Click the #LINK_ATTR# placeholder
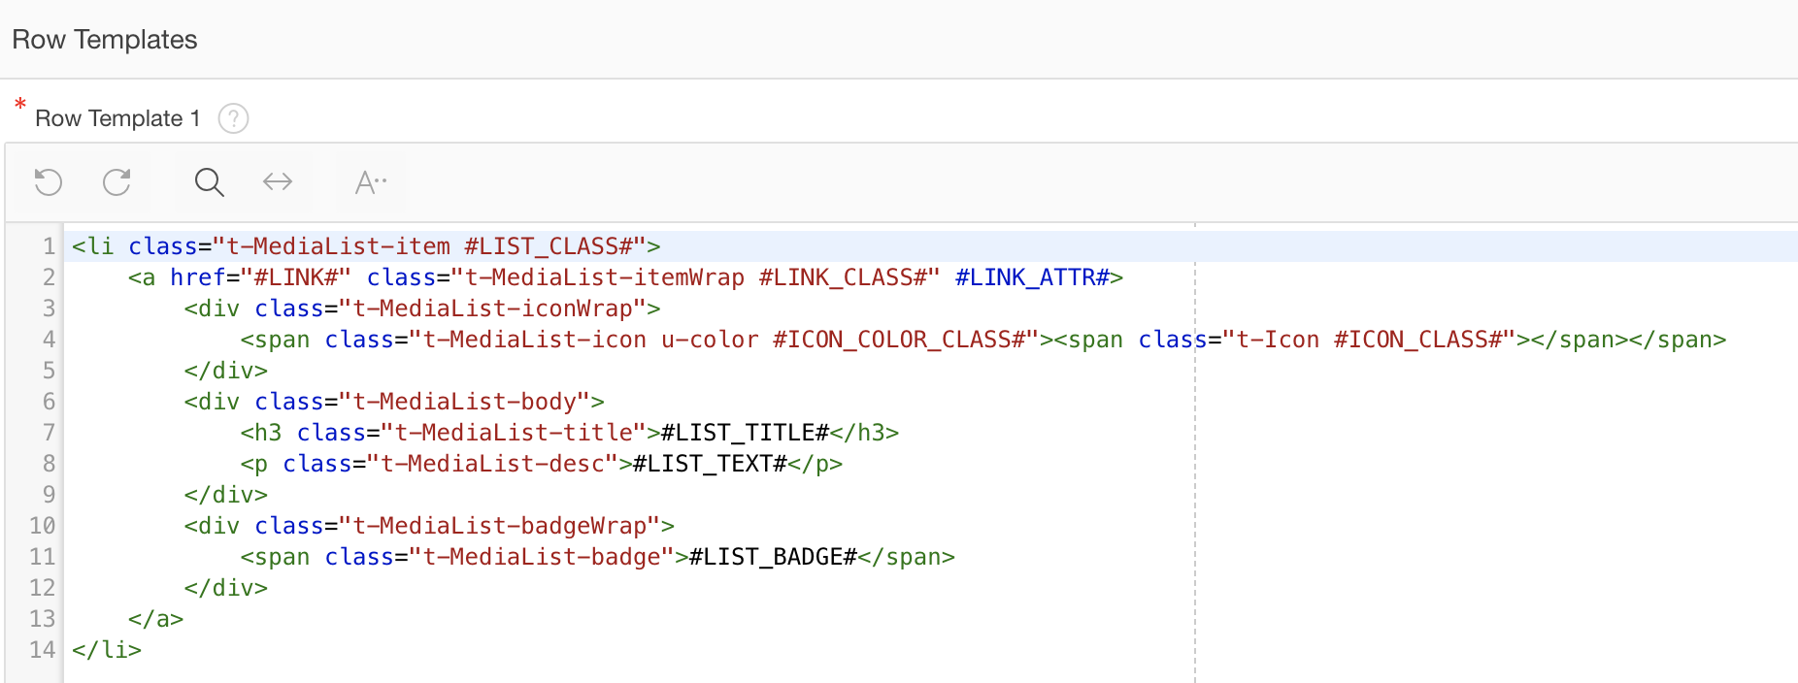Image resolution: width=1798 pixels, height=683 pixels. click(x=1033, y=277)
